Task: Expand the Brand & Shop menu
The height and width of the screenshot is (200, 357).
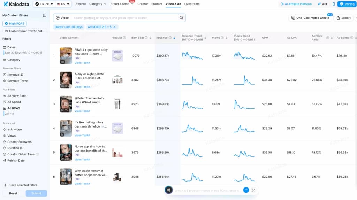Action: (x=122, y=4)
